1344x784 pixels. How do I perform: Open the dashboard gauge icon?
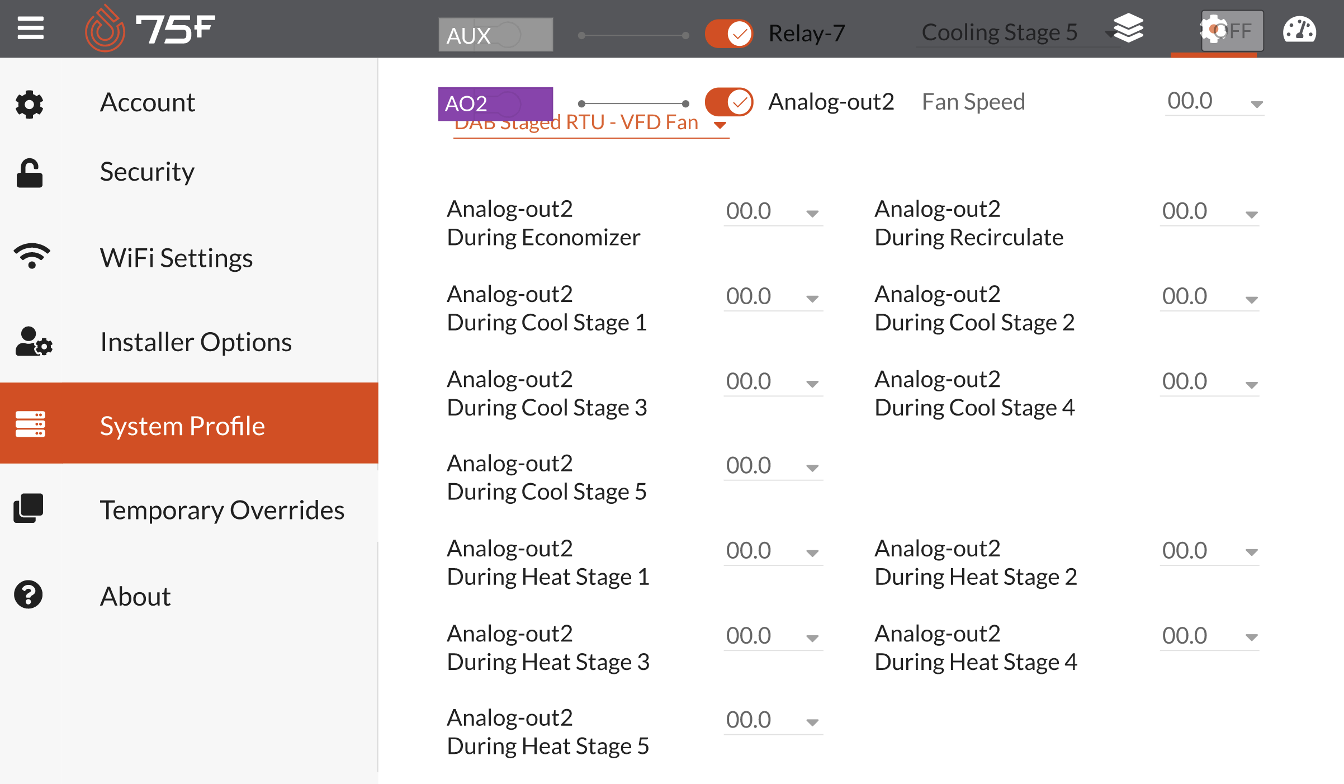coord(1299,30)
